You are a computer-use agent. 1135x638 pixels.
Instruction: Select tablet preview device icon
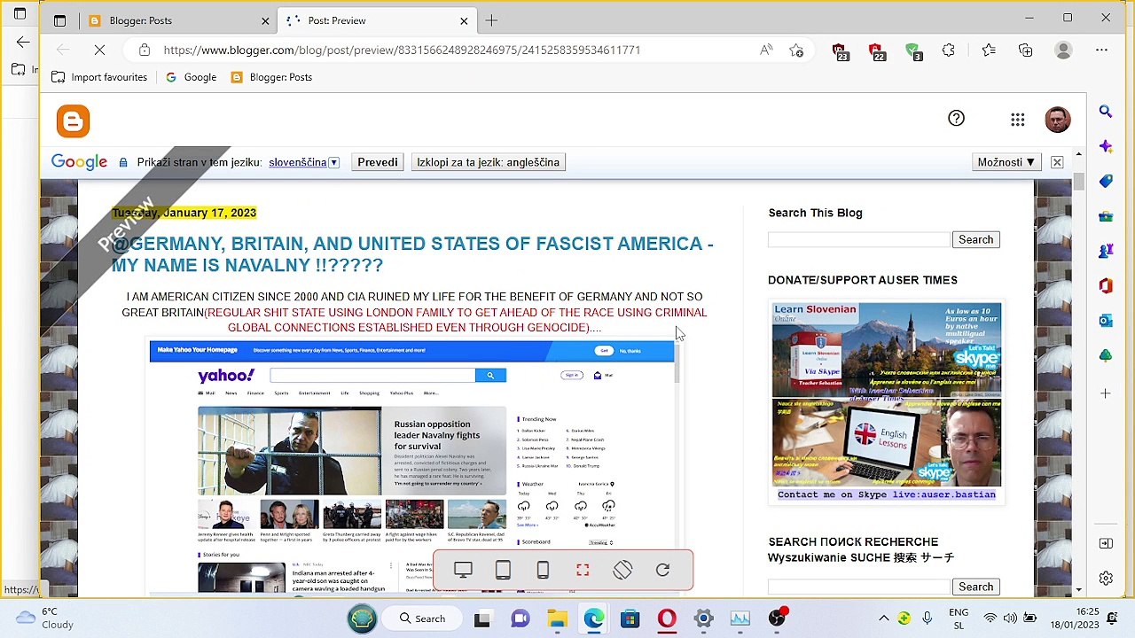pos(503,570)
